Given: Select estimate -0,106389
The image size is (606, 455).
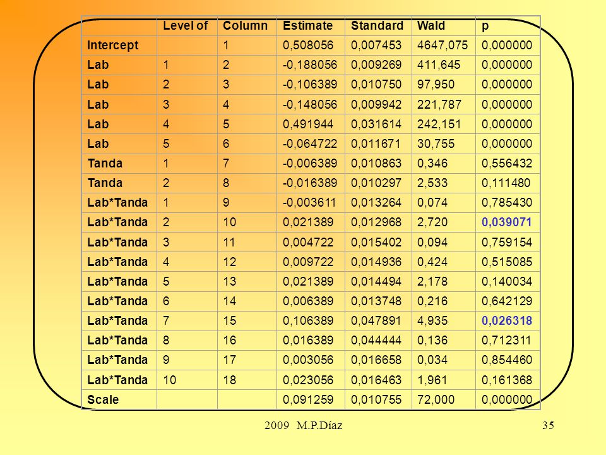Looking at the screenshot, I should (x=309, y=84).
